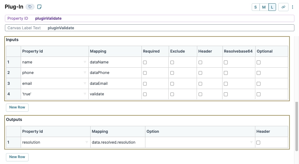
Task: Check Header for the name row
Action: [201, 62]
